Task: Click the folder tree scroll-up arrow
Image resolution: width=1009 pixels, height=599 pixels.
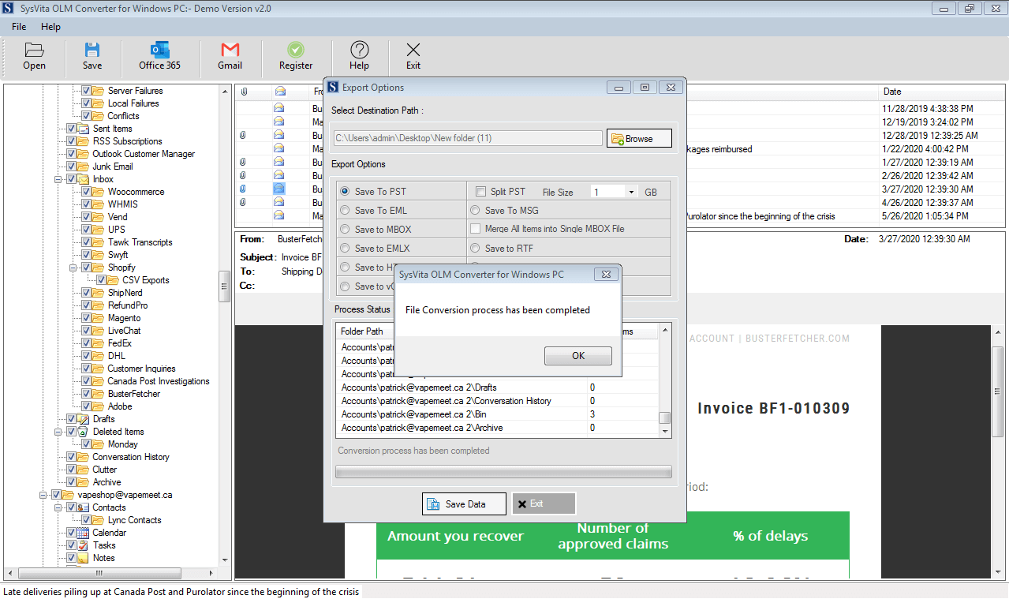Action: [x=225, y=91]
